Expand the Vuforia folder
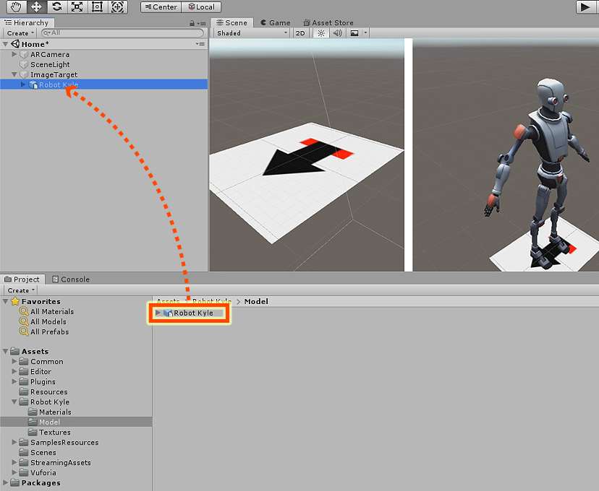599x491 pixels. pyautogui.click(x=14, y=473)
